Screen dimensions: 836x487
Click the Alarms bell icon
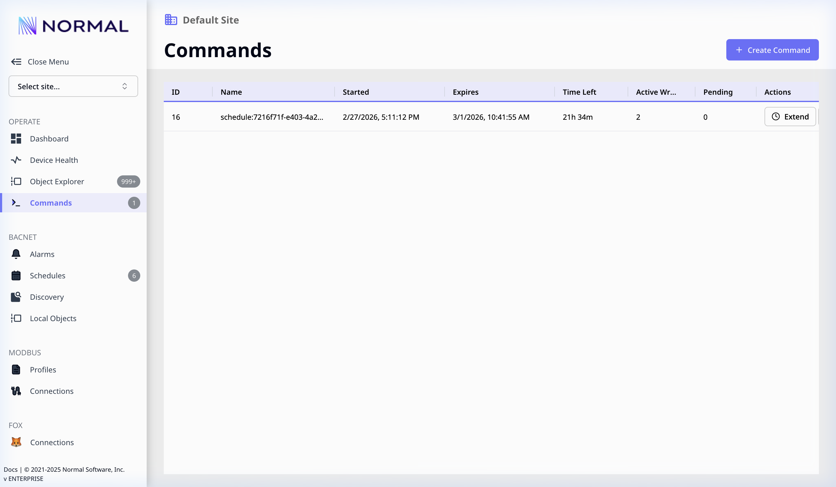[x=16, y=254]
